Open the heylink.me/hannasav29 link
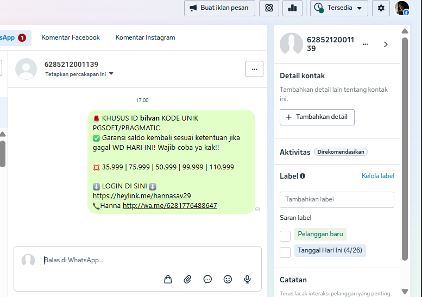The image size is (422, 297). (142, 195)
